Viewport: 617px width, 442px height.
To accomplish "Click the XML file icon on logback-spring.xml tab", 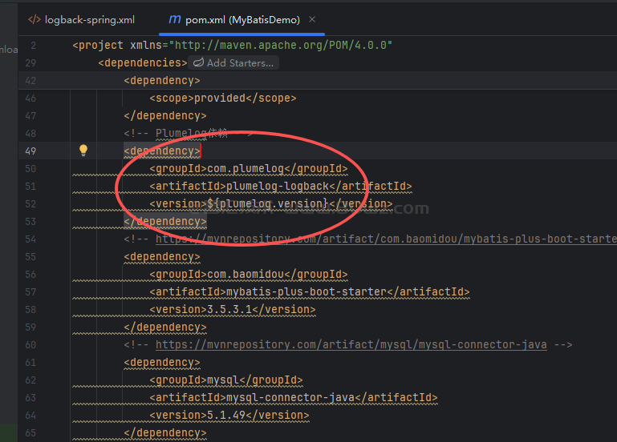I will [35, 19].
